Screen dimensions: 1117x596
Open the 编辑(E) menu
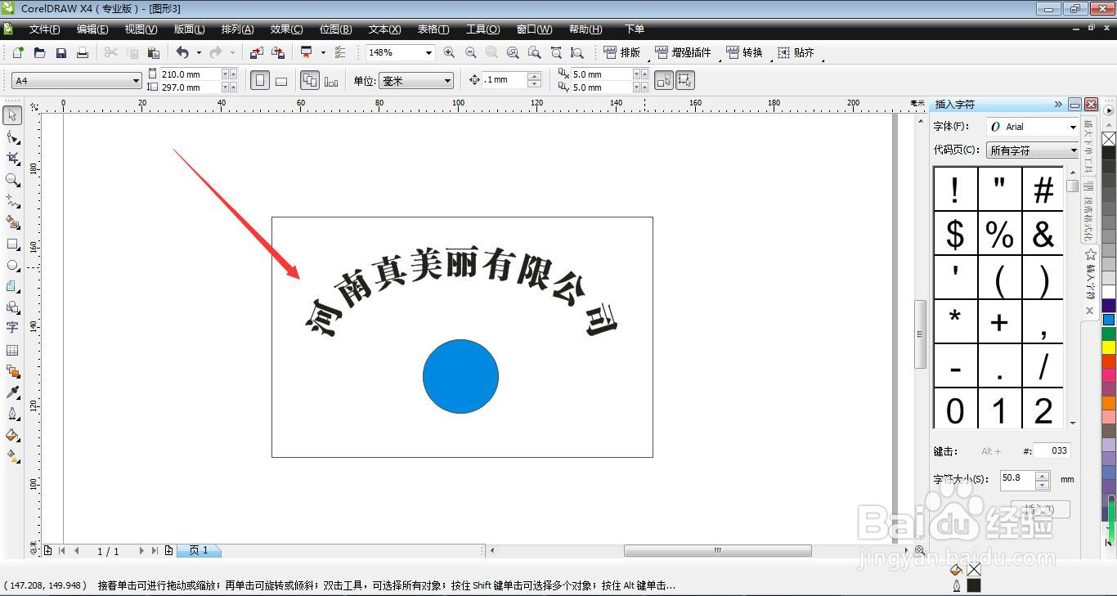92,29
